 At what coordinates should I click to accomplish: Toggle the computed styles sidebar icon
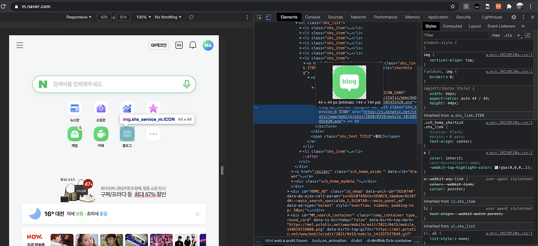tap(528, 36)
